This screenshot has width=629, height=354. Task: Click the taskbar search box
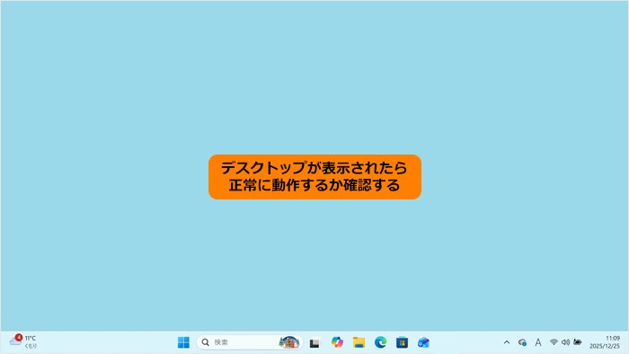click(250, 342)
